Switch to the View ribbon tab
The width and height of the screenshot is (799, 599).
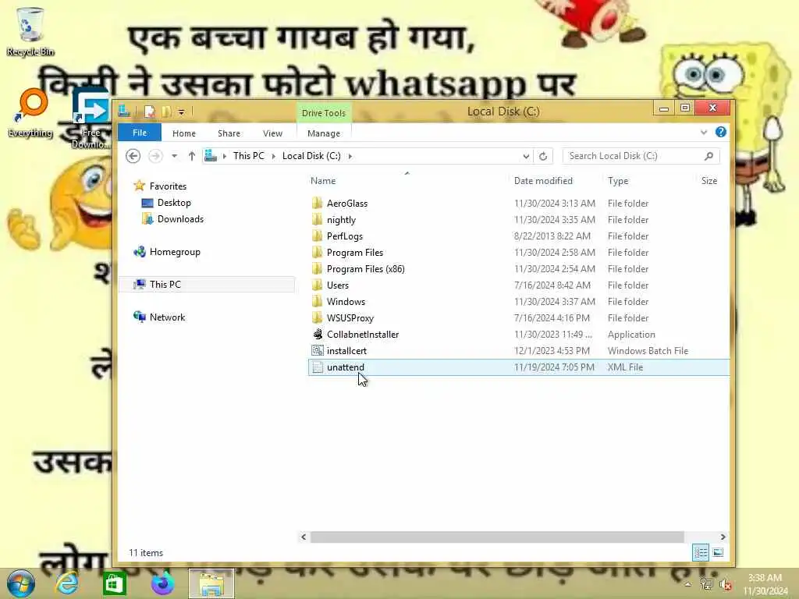(x=272, y=133)
